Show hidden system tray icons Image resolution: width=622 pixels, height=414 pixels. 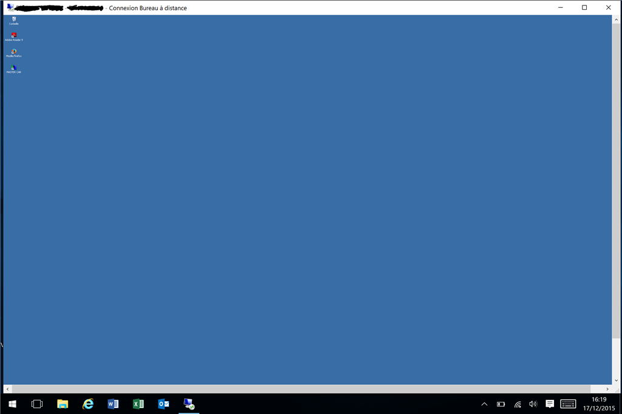(x=484, y=404)
